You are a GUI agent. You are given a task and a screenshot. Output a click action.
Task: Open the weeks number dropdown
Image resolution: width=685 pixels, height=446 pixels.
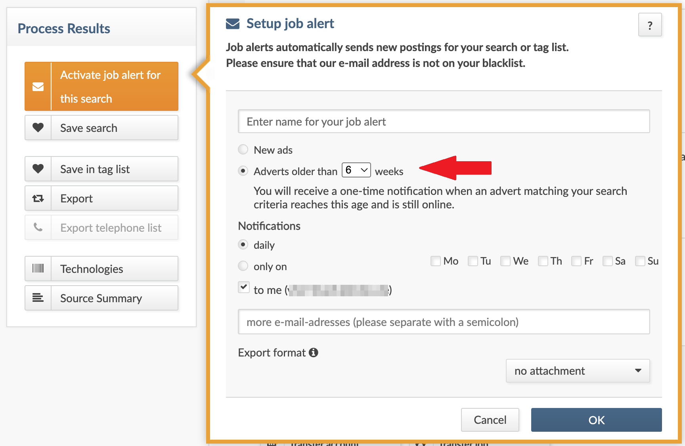coord(356,170)
